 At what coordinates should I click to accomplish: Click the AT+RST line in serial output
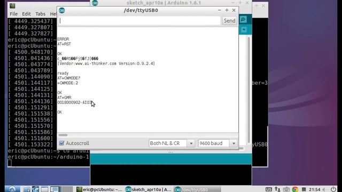coord(64,44)
